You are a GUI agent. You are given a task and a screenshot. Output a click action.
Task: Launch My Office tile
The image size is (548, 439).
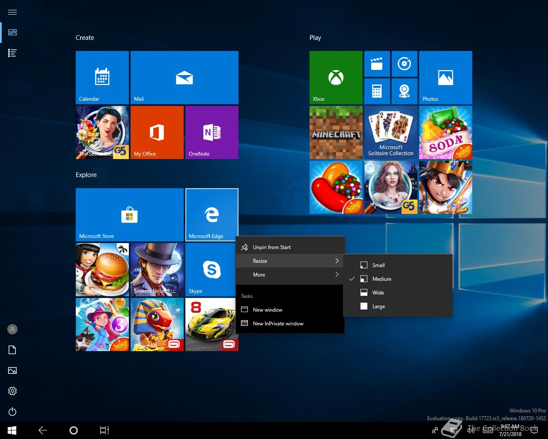[157, 132]
